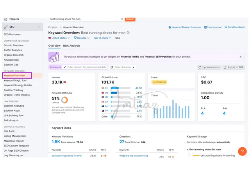
Task: Clear the search box with X icon
Action: click(x=122, y=19)
